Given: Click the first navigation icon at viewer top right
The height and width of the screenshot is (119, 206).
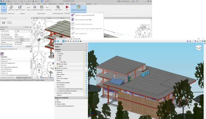Looking at the screenshot, I should [x=187, y=41].
